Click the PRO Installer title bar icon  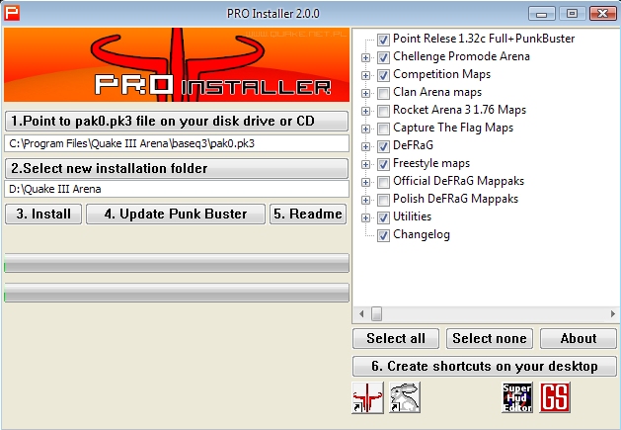[12, 13]
